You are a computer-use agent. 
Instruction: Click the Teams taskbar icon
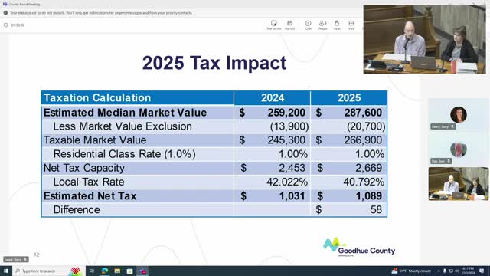click(x=142, y=271)
